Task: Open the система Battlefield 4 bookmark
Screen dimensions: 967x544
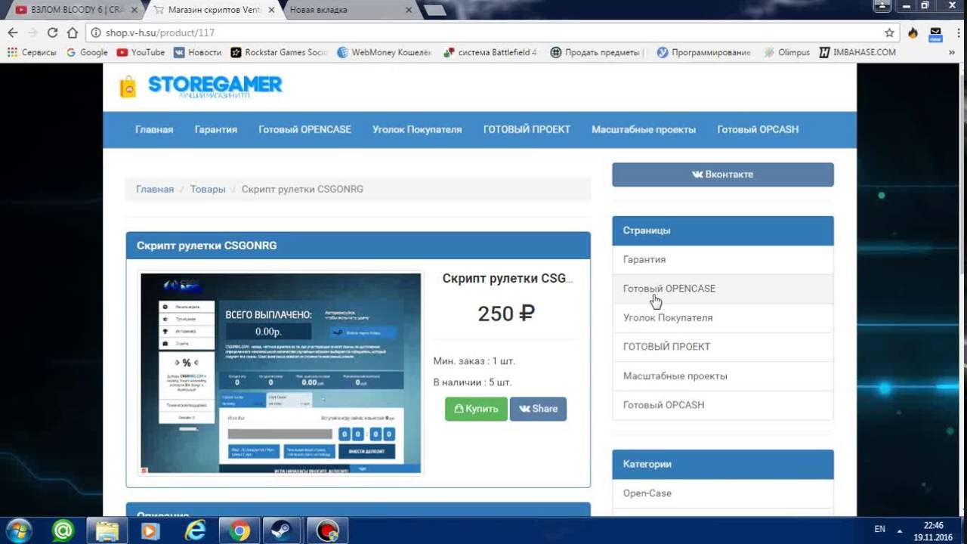Action: (490, 53)
